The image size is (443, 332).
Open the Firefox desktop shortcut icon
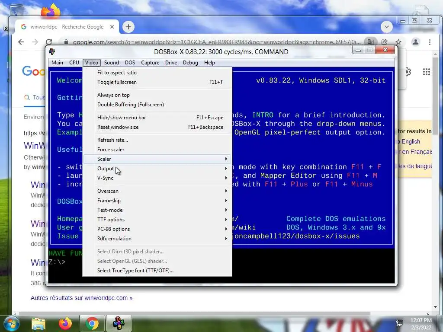click(x=51, y=12)
